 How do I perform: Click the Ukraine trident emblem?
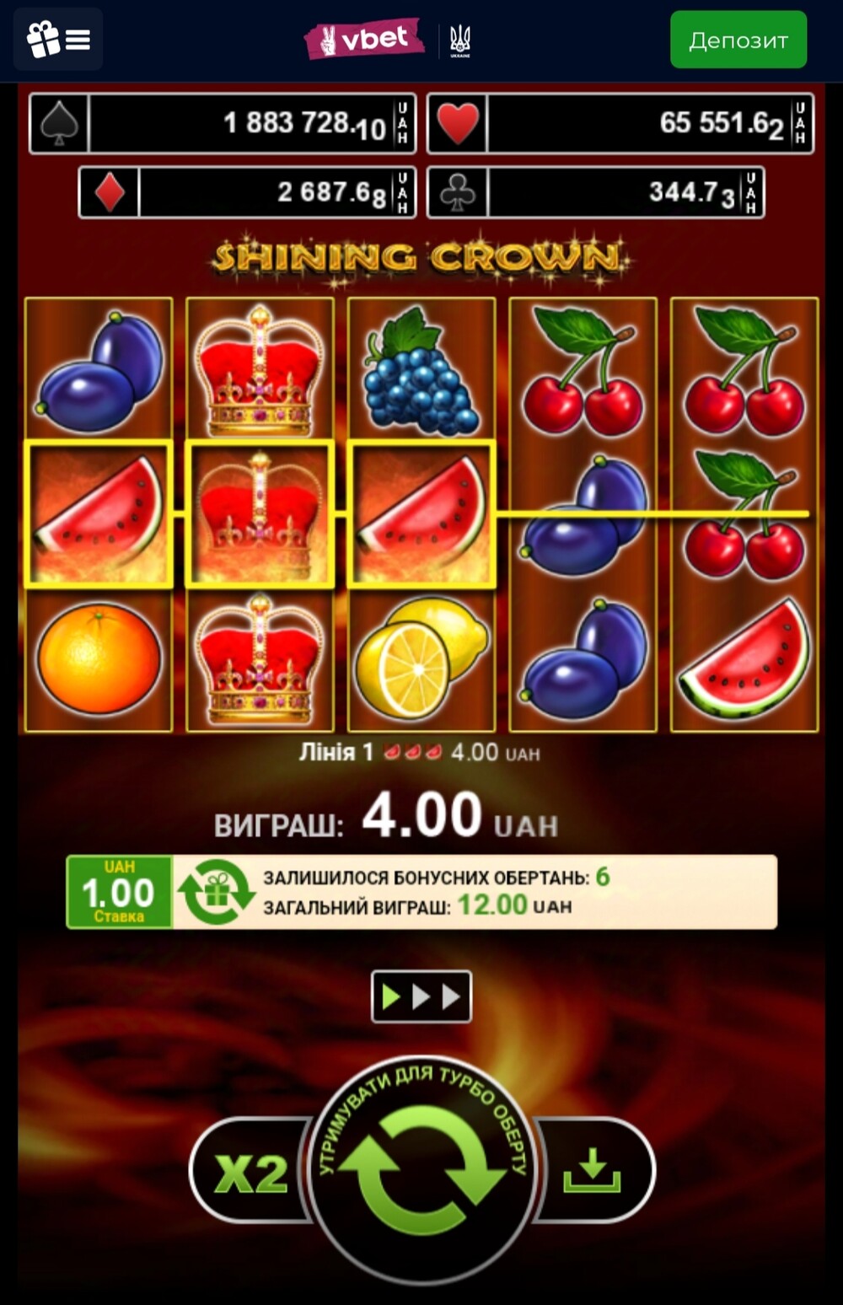pyautogui.click(x=460, y=40)
